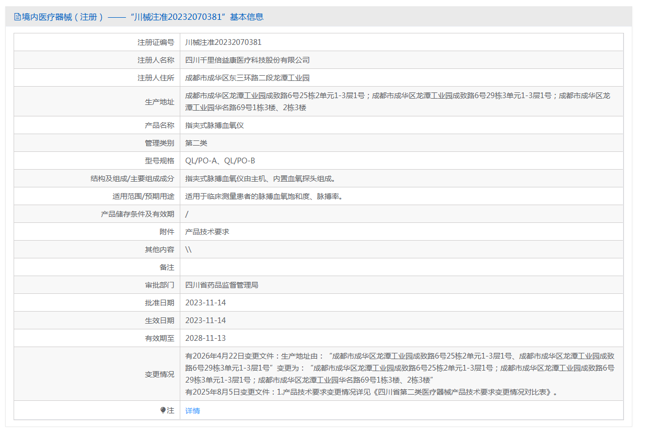Screen dimensions: 660x428
Task: Select the 2026年4月22日 change record text
Action: (400, 368)
